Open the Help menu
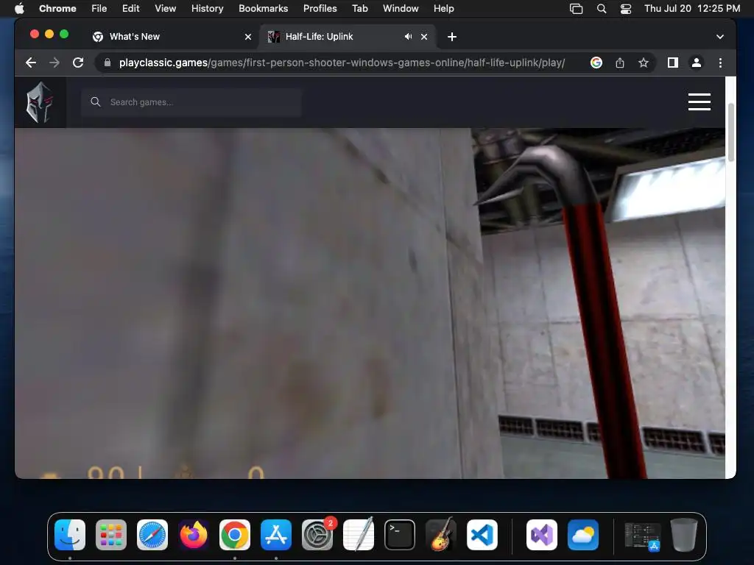 tap(443, 8)
